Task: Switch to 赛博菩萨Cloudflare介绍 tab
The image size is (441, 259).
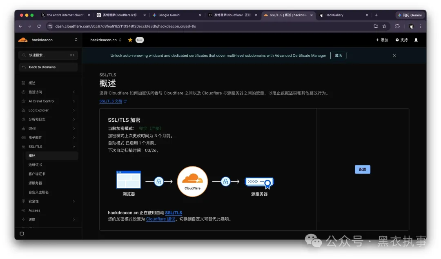Action: coord(121,15)
